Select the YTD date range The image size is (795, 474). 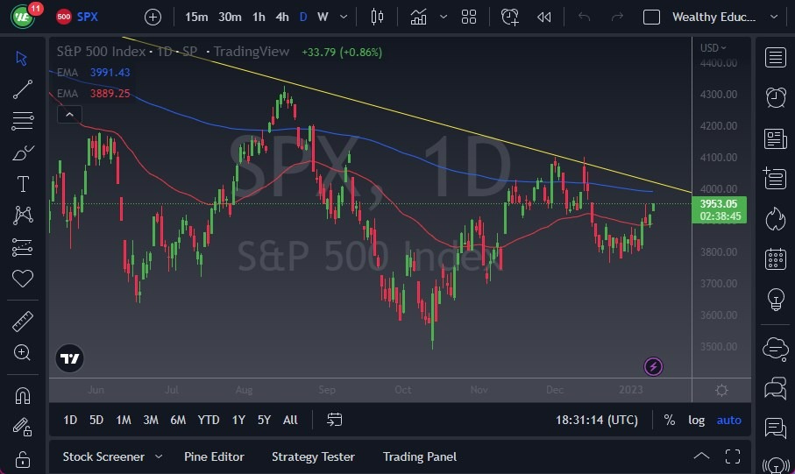point(209,420)
